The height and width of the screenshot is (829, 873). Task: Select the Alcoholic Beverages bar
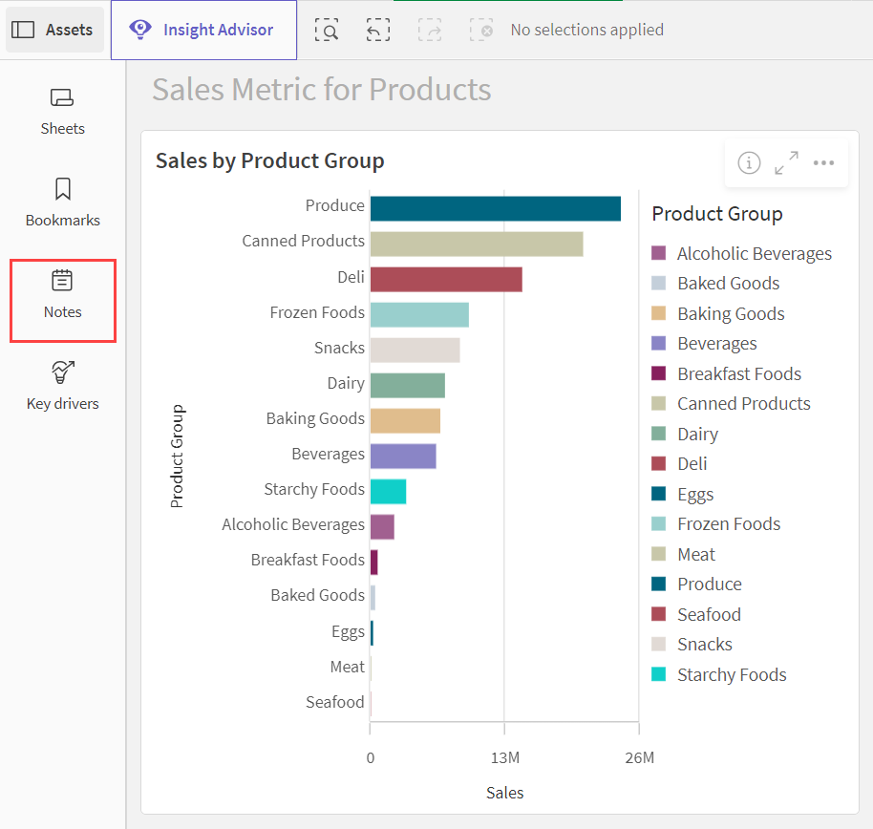click(x=382, y=527)
